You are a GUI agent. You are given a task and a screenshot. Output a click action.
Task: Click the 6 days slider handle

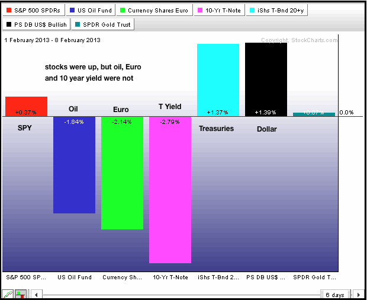pos(336,295)
